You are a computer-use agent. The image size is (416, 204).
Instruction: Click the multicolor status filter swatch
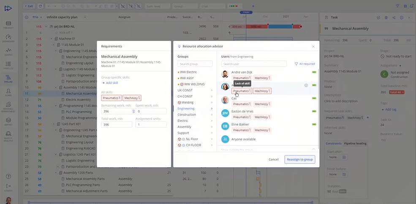coord(235,6)
